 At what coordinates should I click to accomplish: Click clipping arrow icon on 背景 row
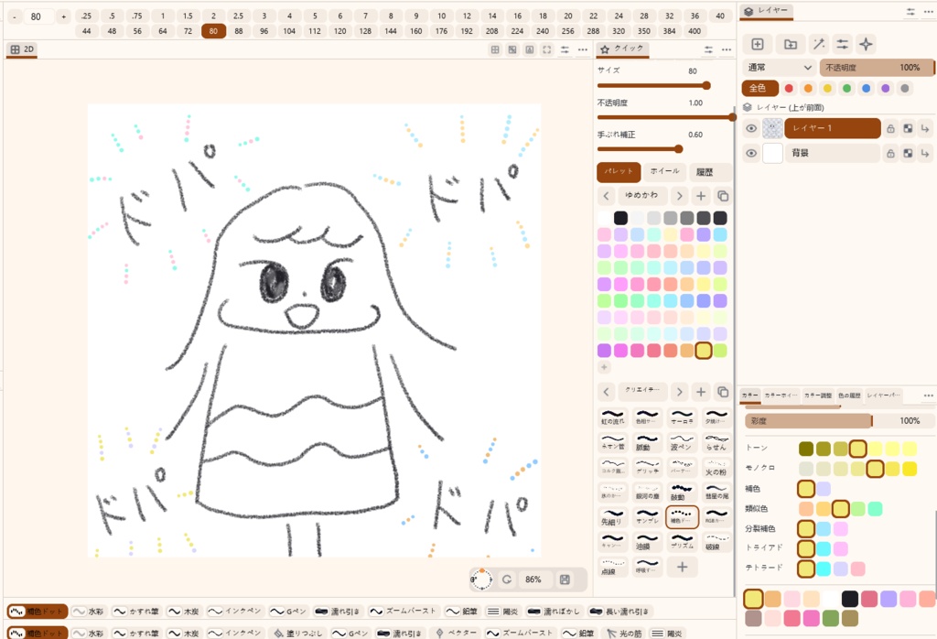tap(925, 154)
